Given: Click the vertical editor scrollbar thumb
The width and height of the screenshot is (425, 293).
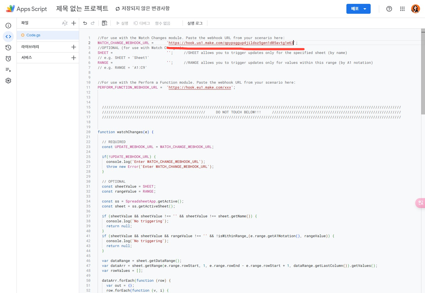Looking at the screenshot, I should coord(423,72).
